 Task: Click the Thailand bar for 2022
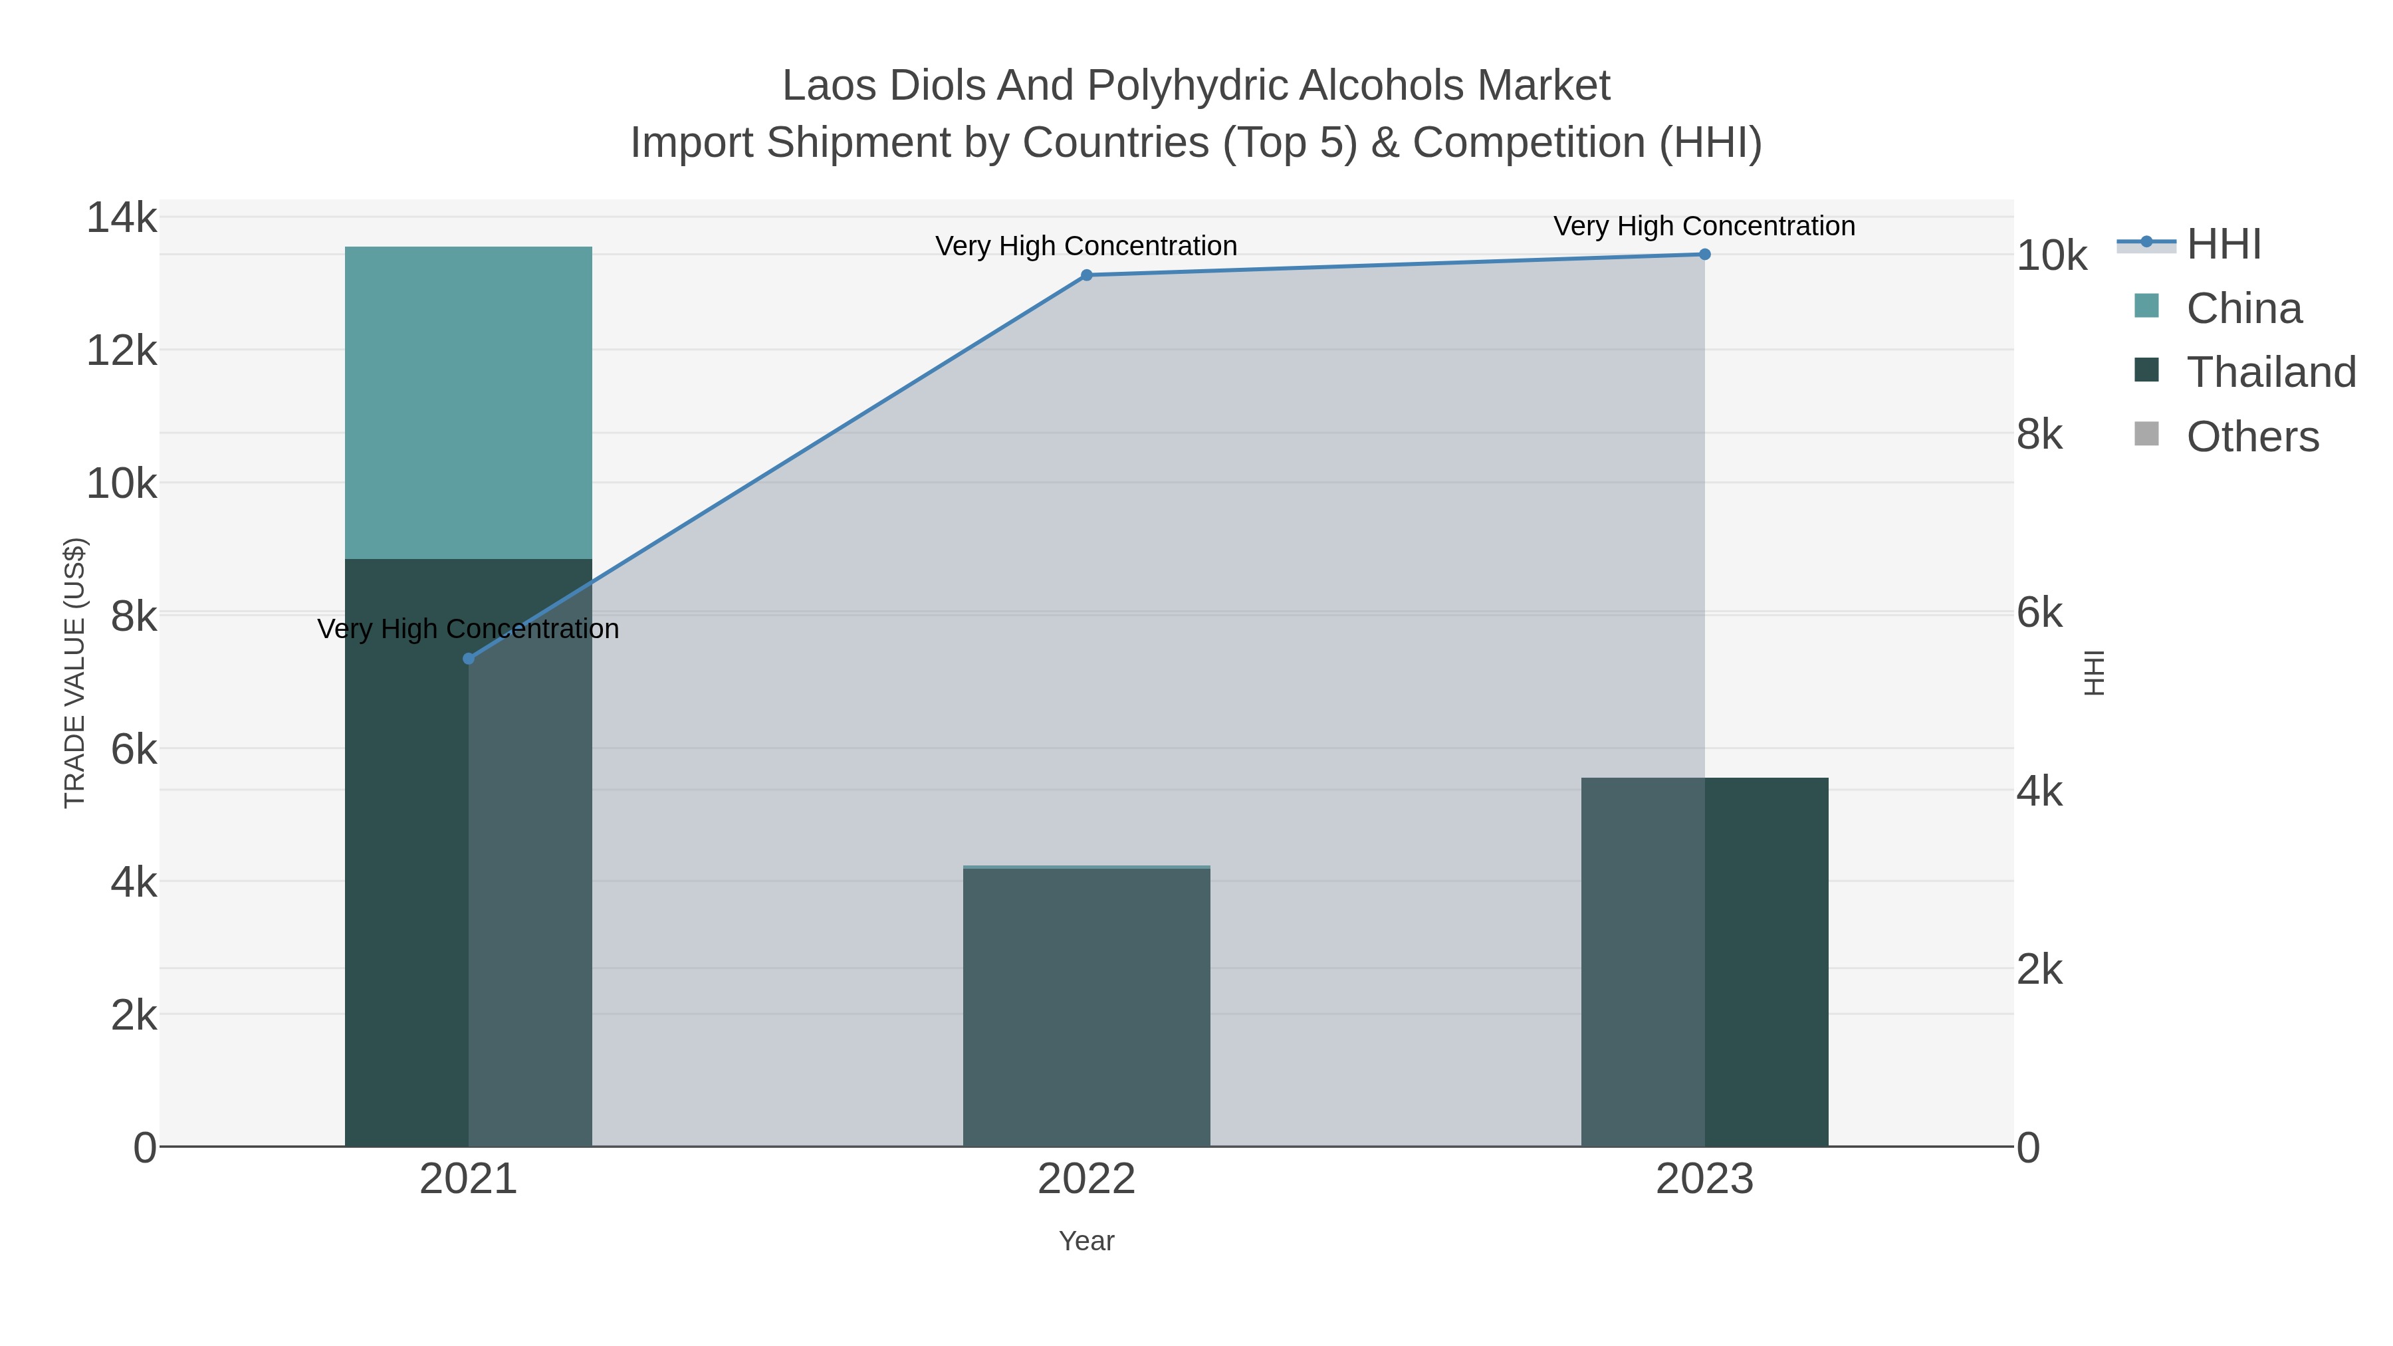[1087, 1008]
